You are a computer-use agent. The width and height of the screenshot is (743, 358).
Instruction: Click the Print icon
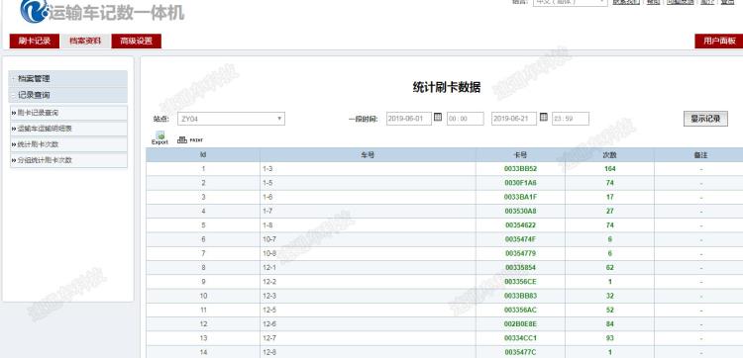(x=189, y=140)
